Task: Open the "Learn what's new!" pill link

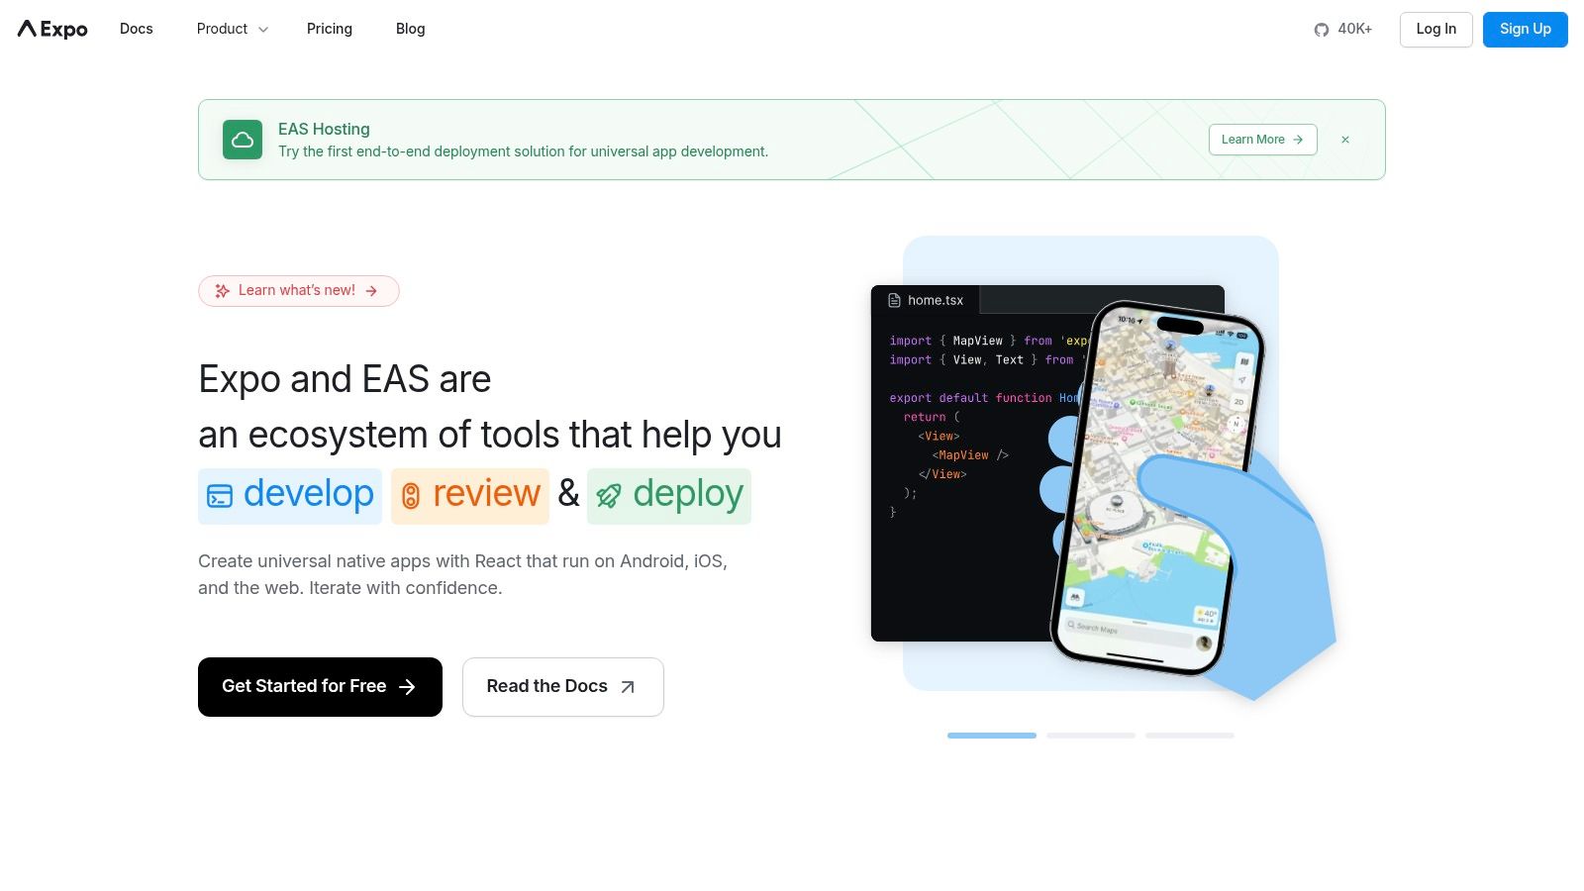Action: pos(299,291)
